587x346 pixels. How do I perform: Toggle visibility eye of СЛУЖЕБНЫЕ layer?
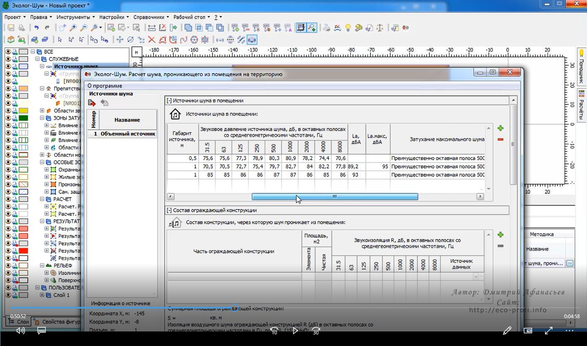point(8,59)
